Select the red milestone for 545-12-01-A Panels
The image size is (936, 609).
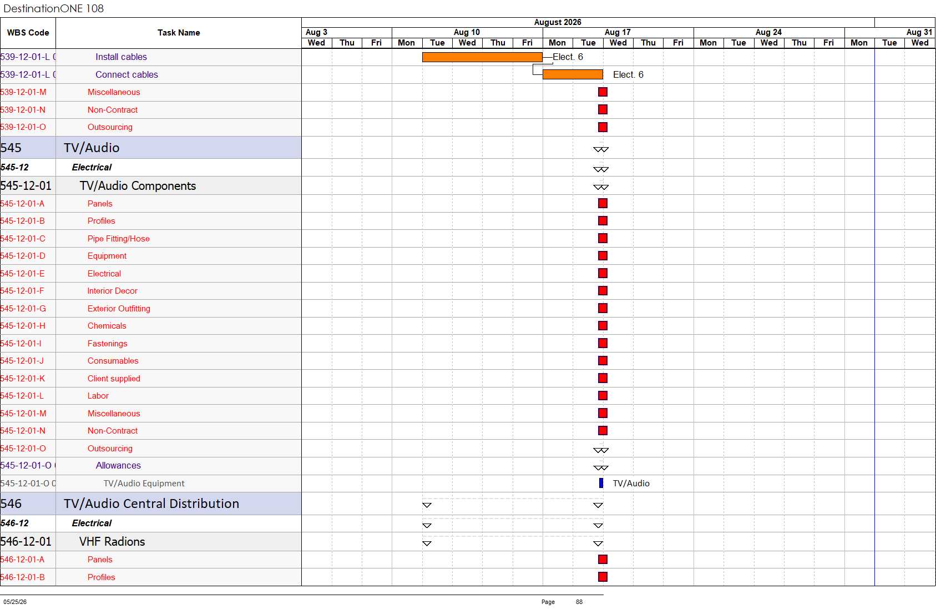(x=603, y=203)
